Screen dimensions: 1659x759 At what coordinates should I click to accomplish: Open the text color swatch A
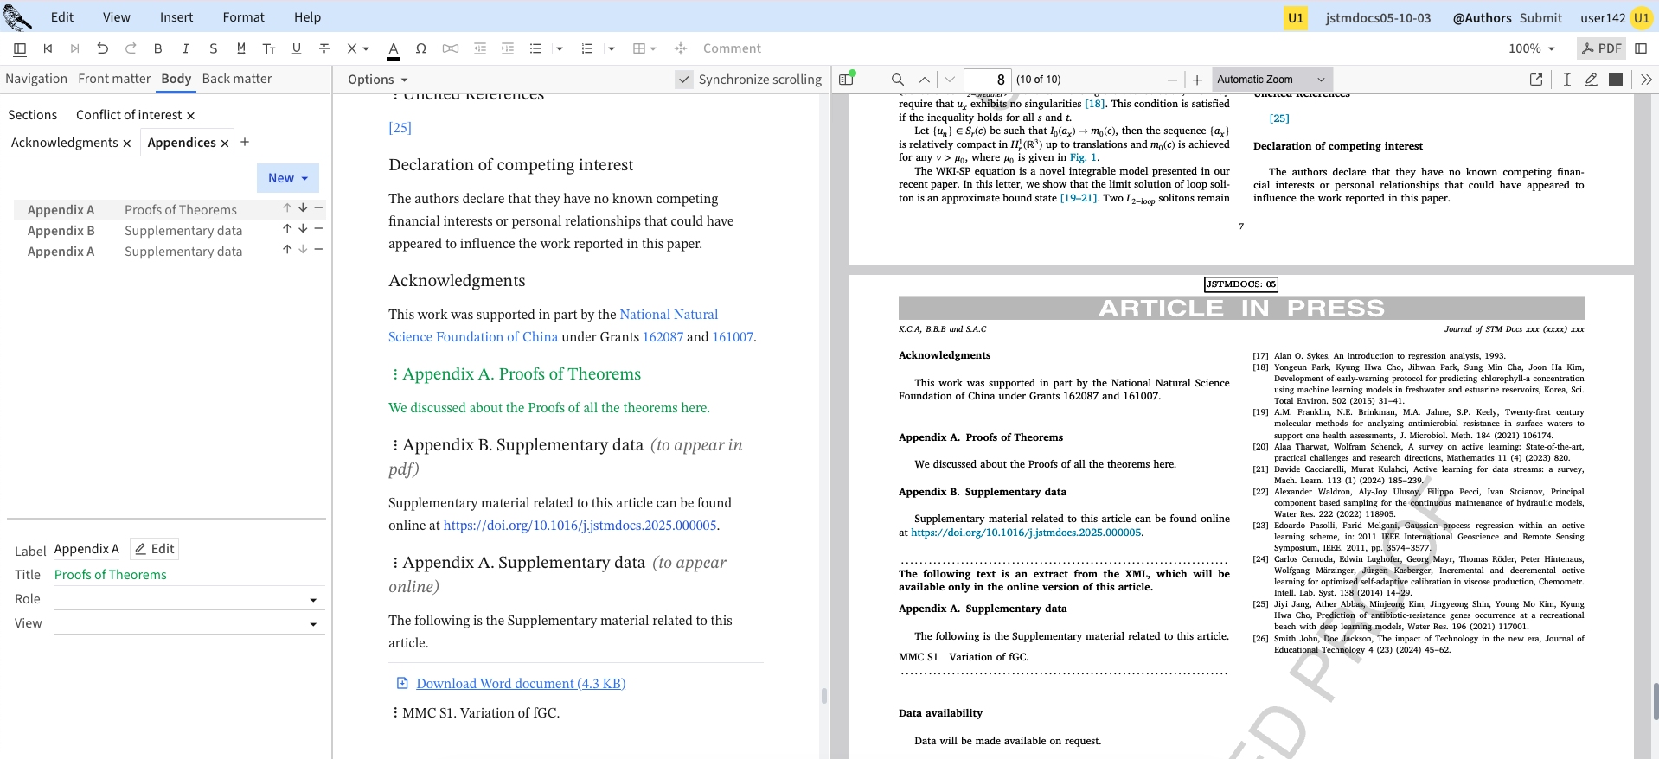(394, 48)
